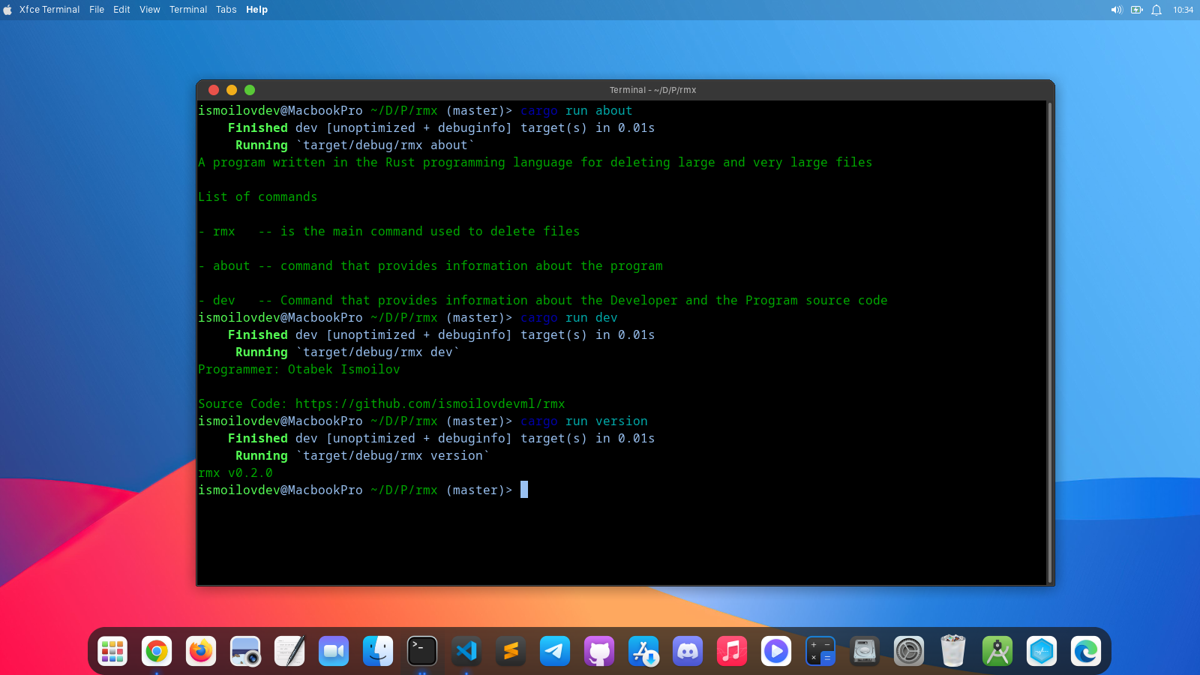The height and width of the screenshot is (675, 1200).
Task: Maximize the terminal with green button
Action: click(250, 90)
